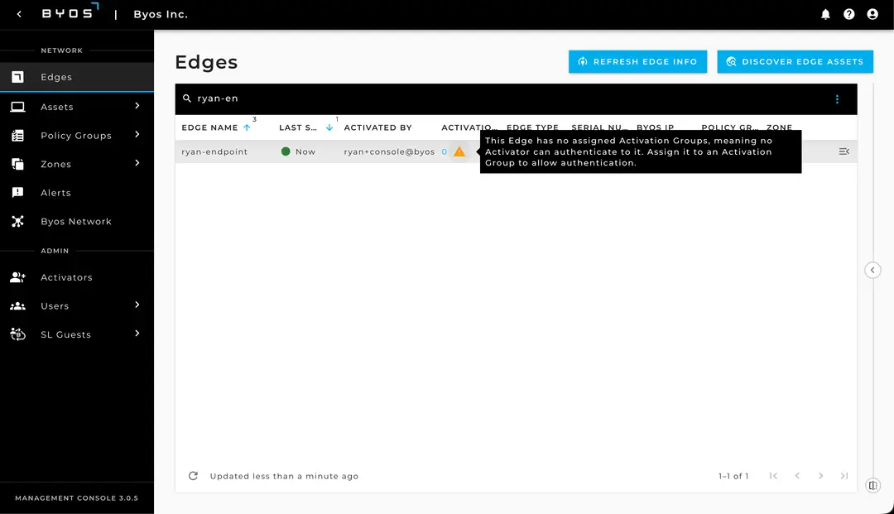Expand the Assets submenu chevron
This screenshot has width=894, height=514.
(137, 106)
